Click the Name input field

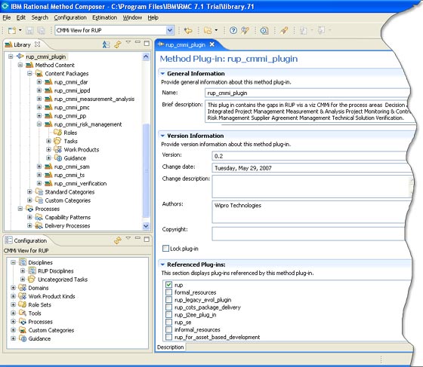(x=307, y=93)
